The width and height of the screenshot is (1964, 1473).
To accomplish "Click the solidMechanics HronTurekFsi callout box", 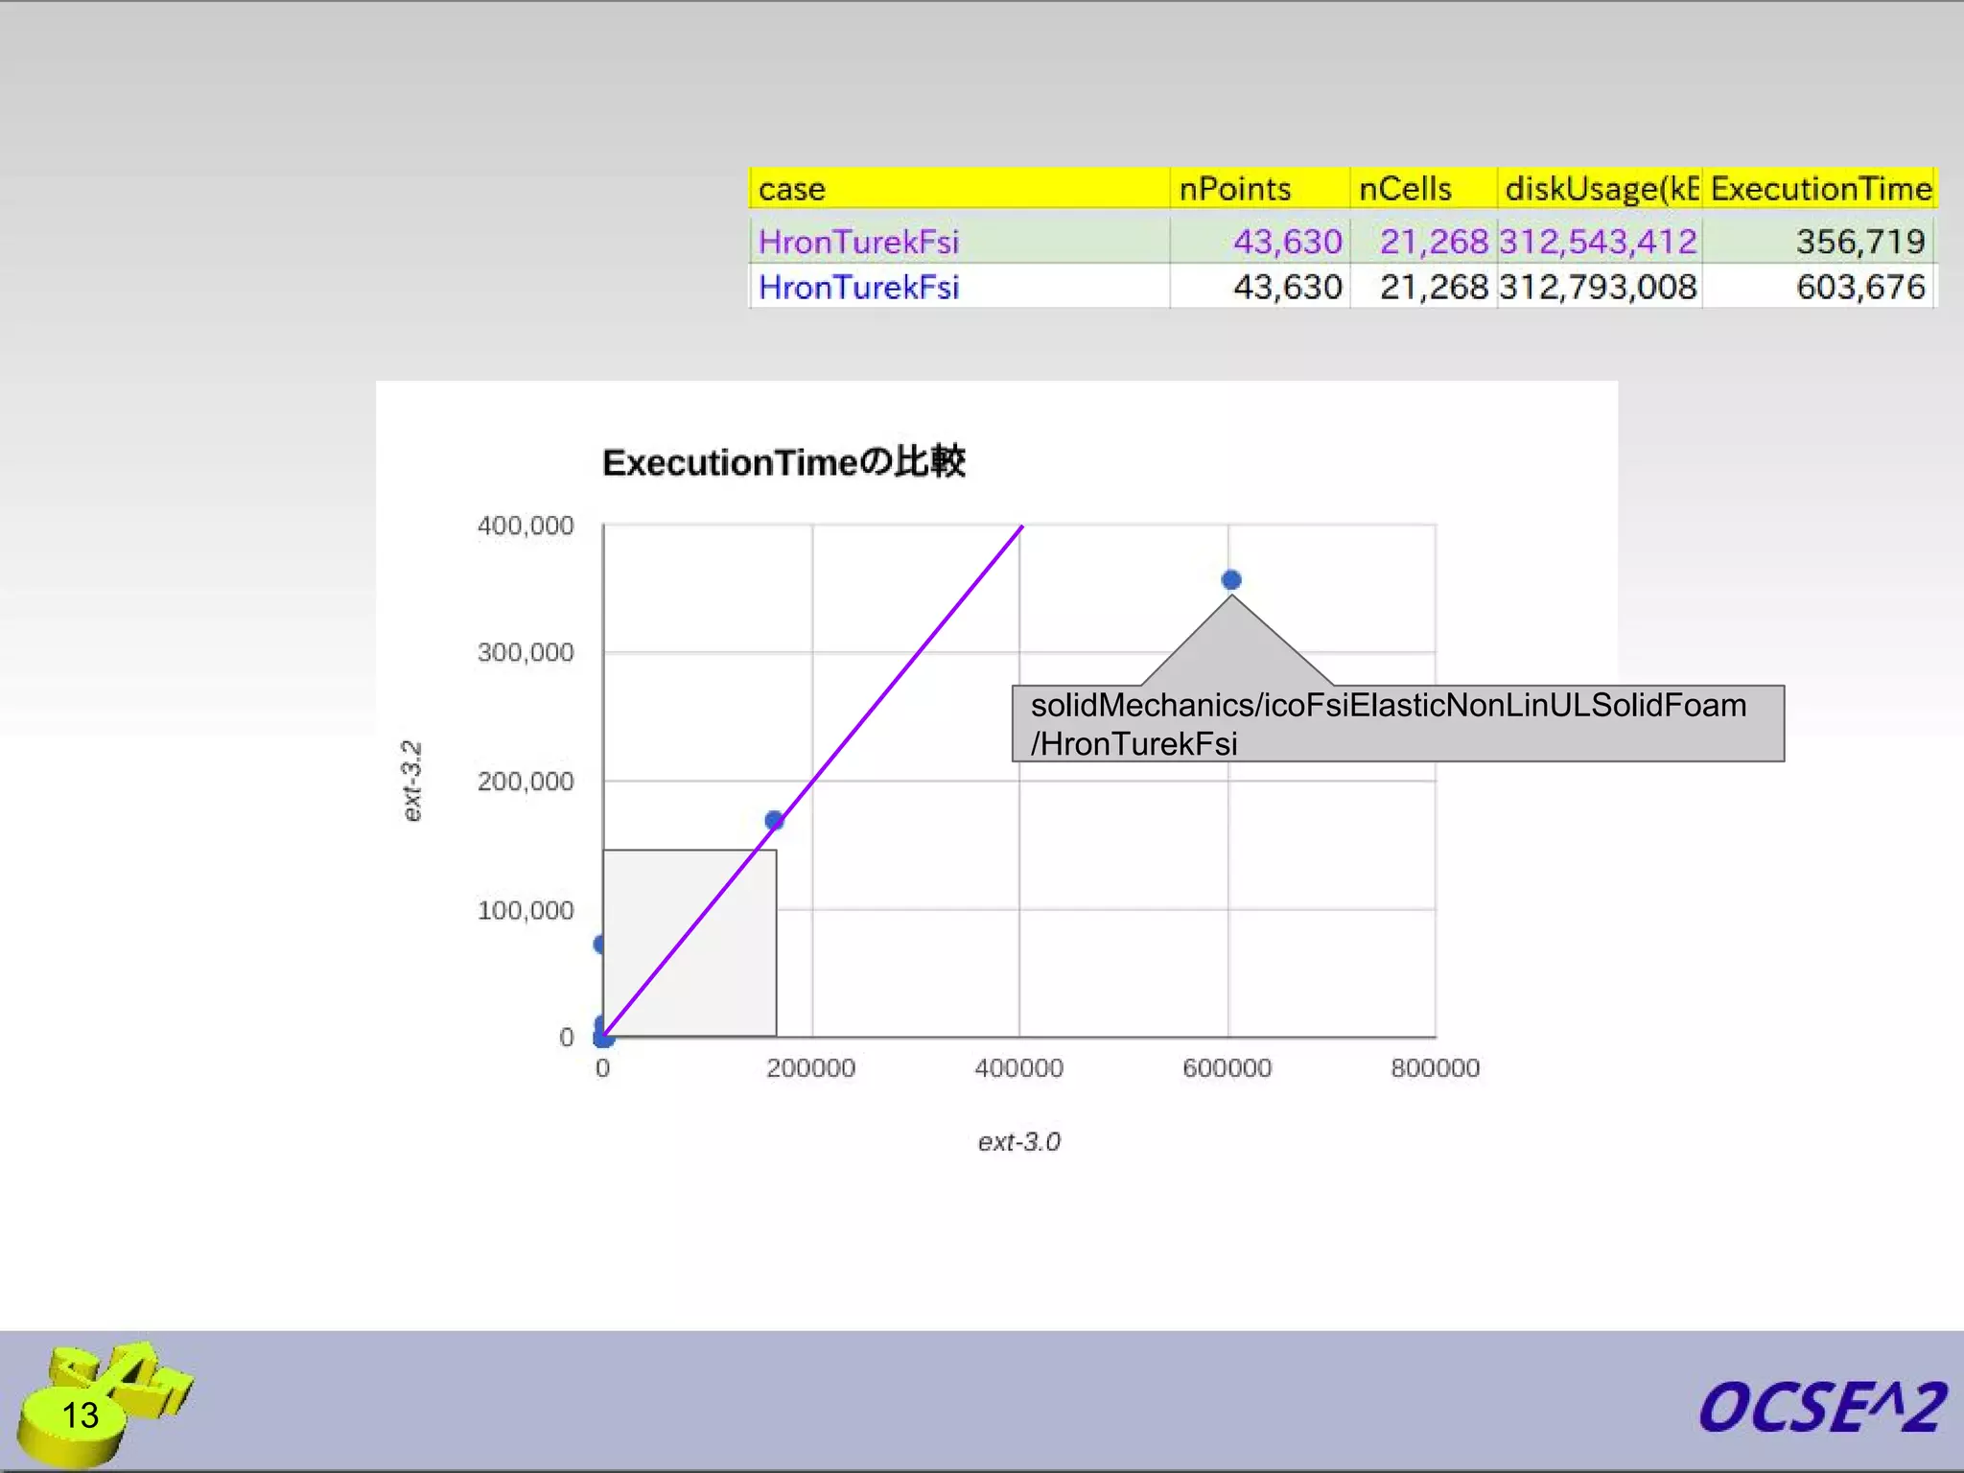I will (1397, 724).
